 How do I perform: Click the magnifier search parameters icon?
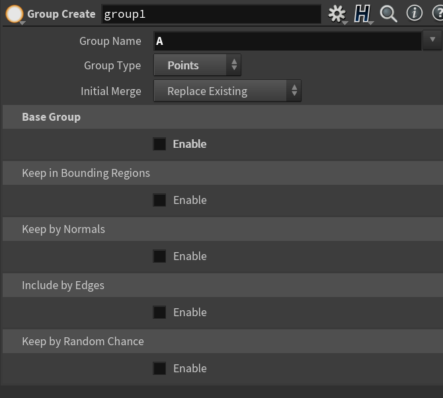coord(389,14)
